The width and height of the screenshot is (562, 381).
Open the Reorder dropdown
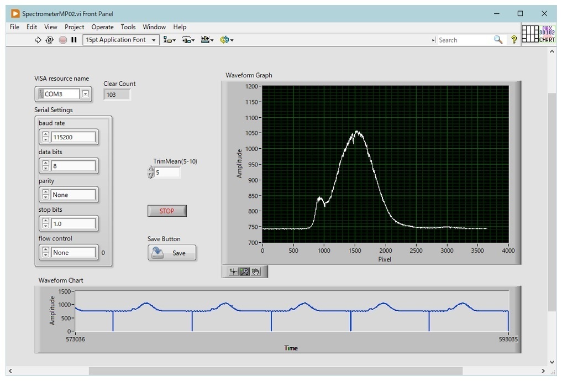(227, 40)
